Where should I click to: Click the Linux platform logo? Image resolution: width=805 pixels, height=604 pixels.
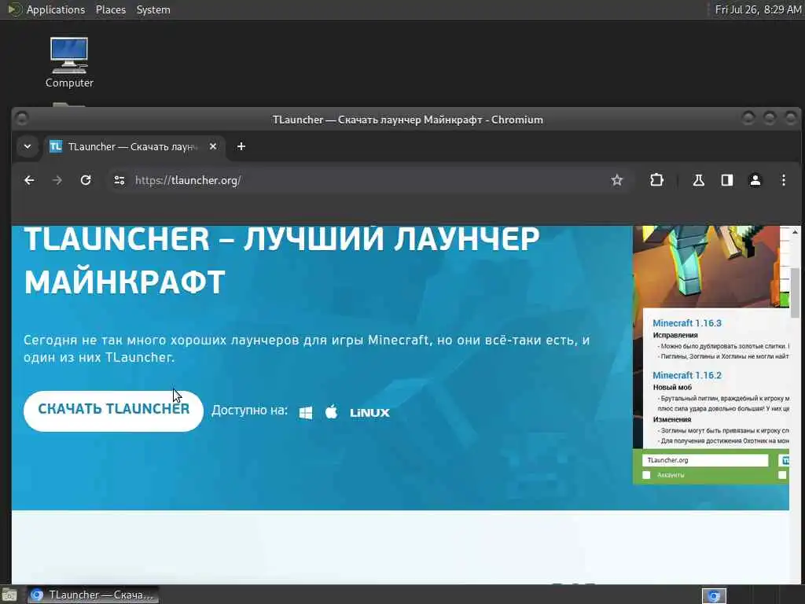pos(369,413)
